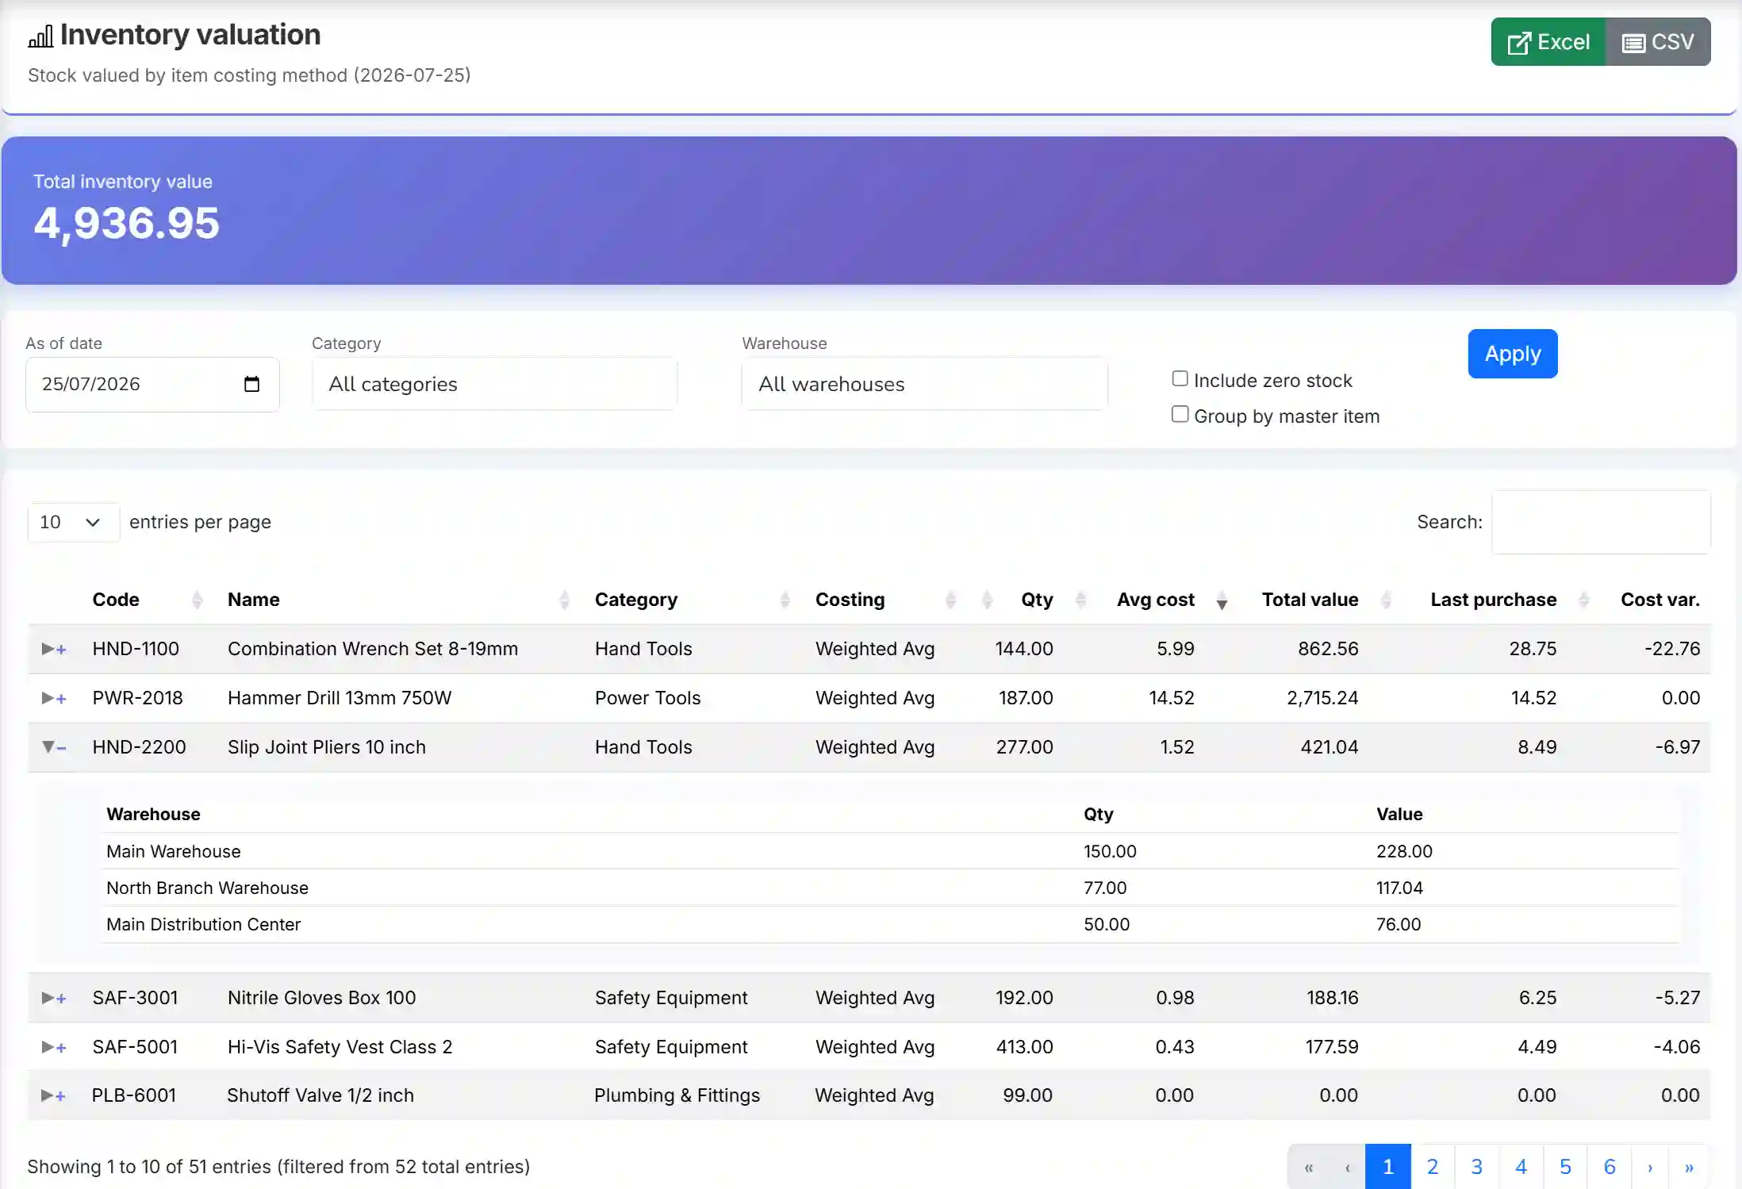Click the next page arrow

(x=1650, y=1167)
